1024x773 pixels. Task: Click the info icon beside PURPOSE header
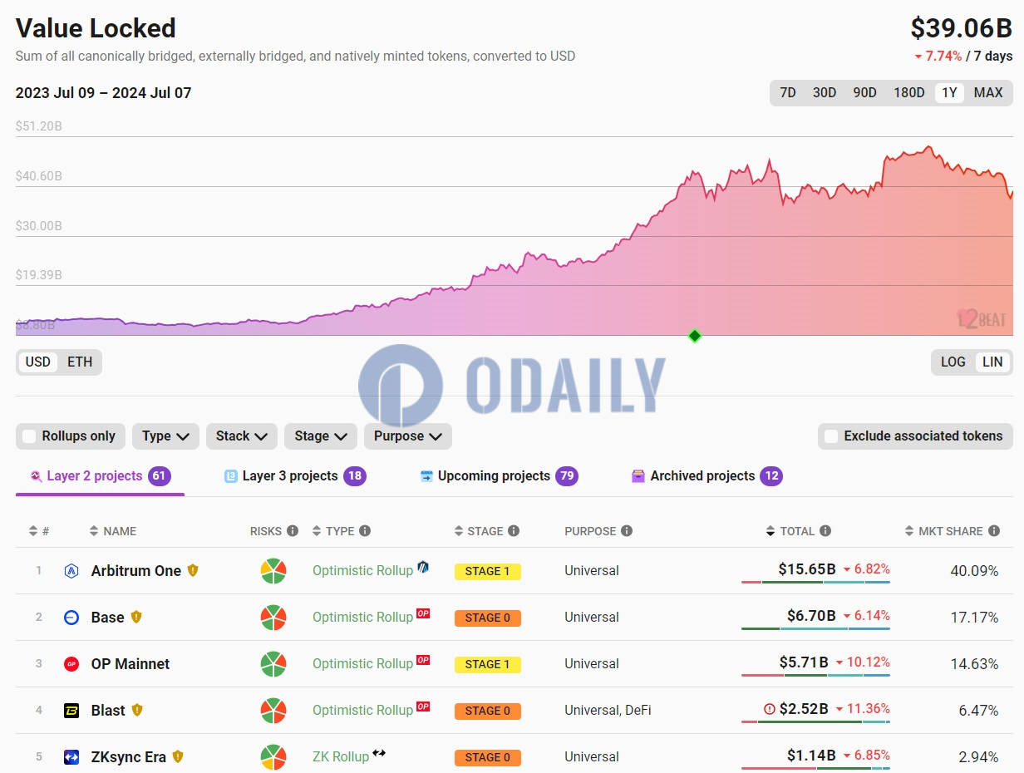pos(627,531)
